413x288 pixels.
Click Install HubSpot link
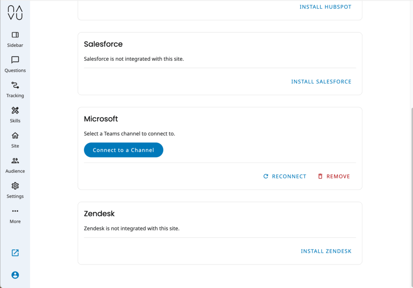[325, 7]
